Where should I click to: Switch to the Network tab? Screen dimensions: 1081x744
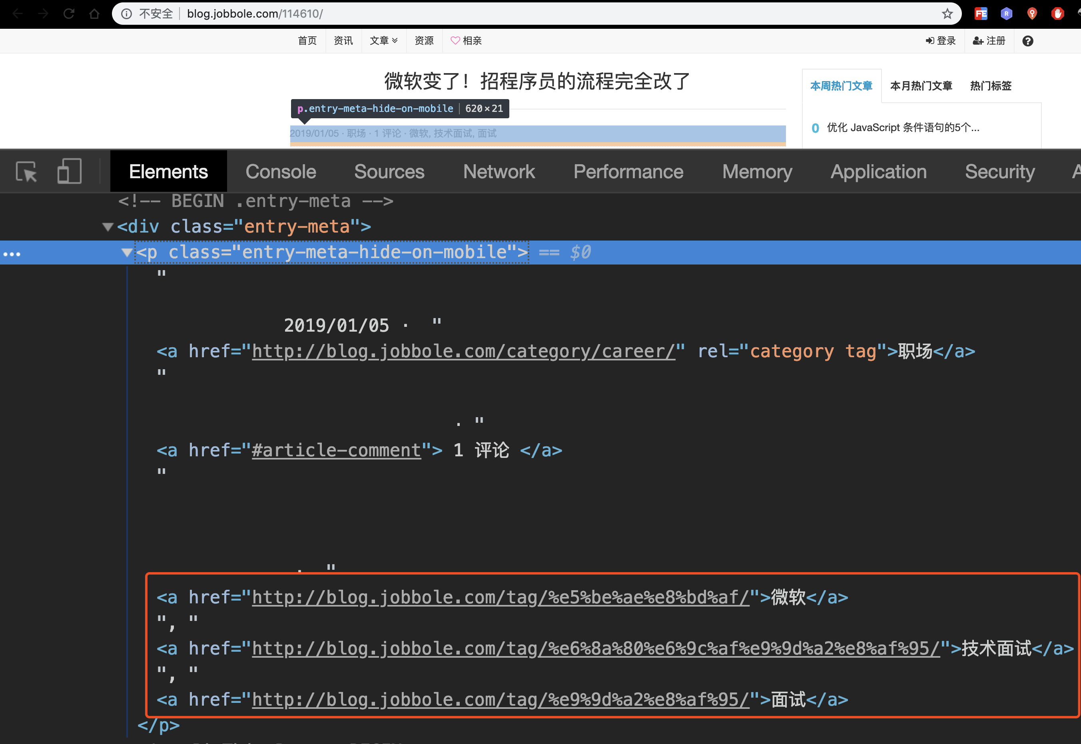pyautogui.click(x=499, y=171)
